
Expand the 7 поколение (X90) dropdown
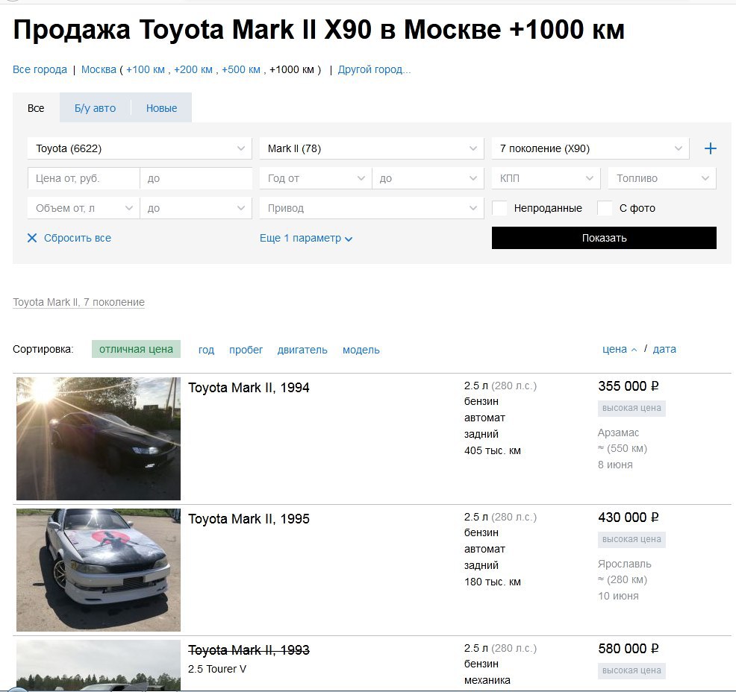pyautogui.click(x=590, y=148)
